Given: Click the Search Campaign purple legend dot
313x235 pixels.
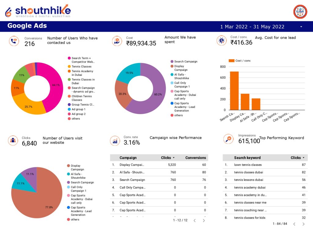Looking at the screenshot, I should pos(172,62).
